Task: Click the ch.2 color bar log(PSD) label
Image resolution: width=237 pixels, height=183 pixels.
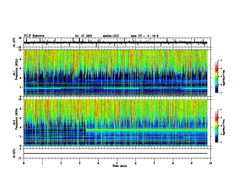Action: pos(224,127)
